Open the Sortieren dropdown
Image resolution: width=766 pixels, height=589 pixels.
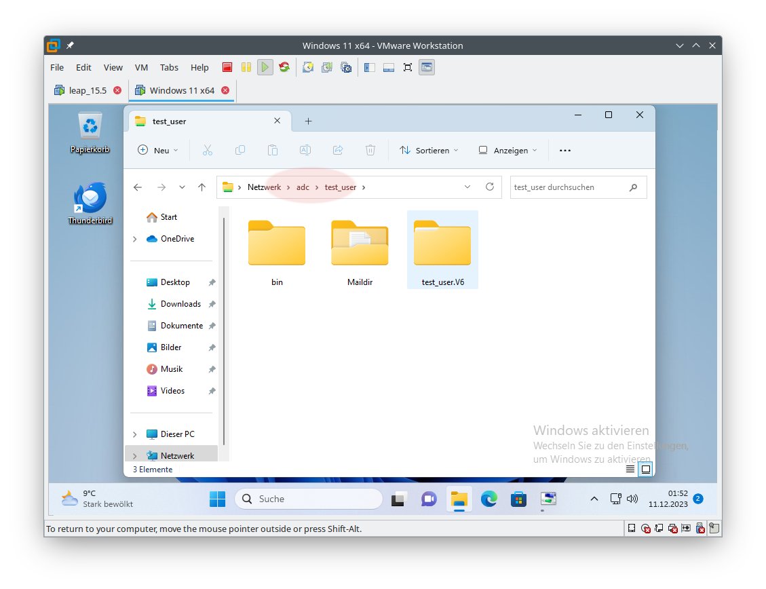coord(429,150)
